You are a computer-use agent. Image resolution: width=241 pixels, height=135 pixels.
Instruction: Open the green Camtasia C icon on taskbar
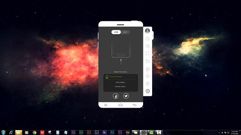pos(151,132)
